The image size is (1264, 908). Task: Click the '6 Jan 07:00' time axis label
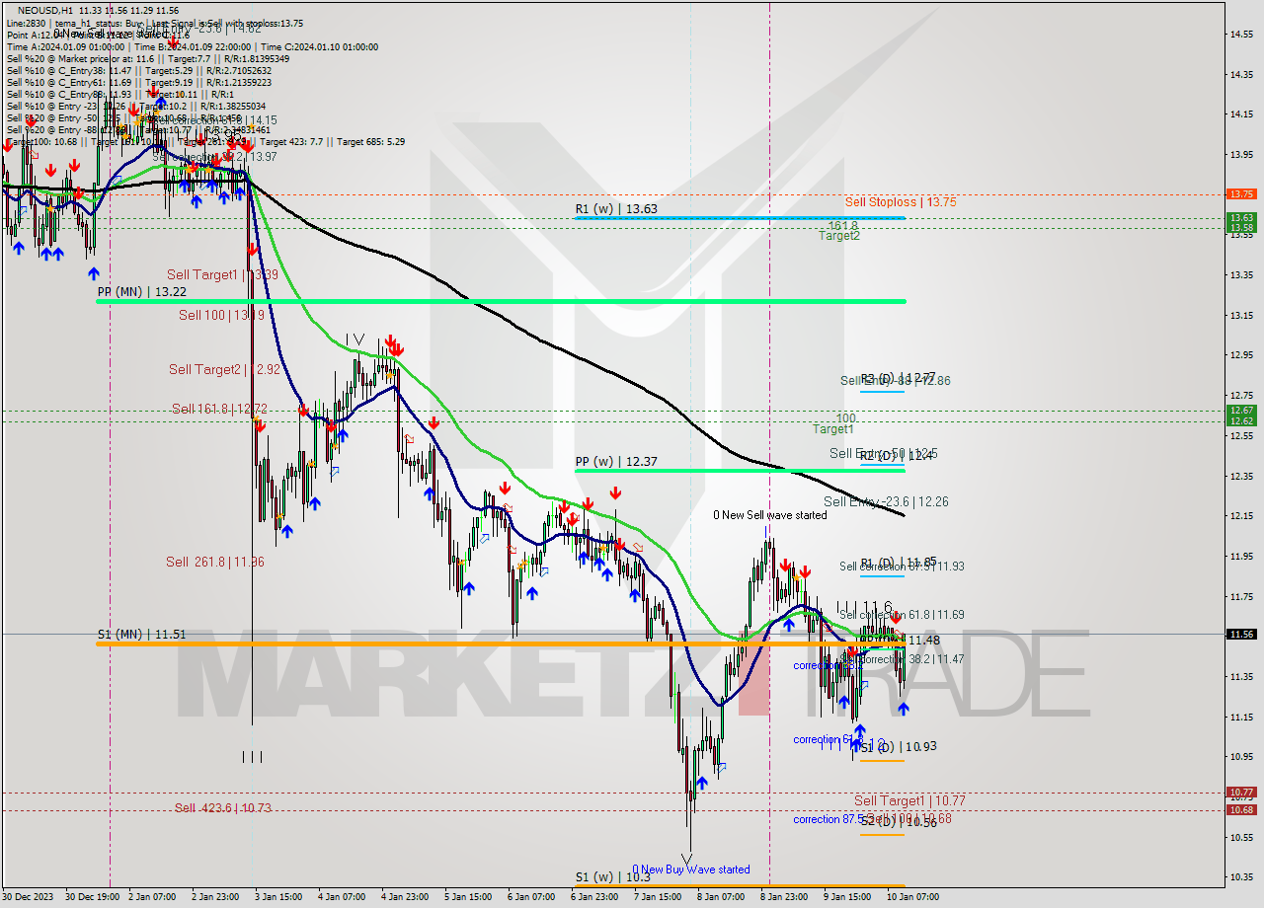click(530, 897)
